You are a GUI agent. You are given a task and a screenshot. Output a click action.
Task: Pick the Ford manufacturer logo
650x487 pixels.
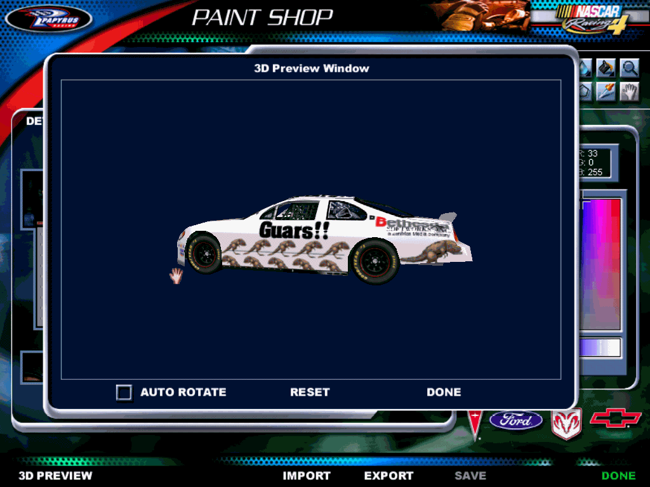coord(516,420)
